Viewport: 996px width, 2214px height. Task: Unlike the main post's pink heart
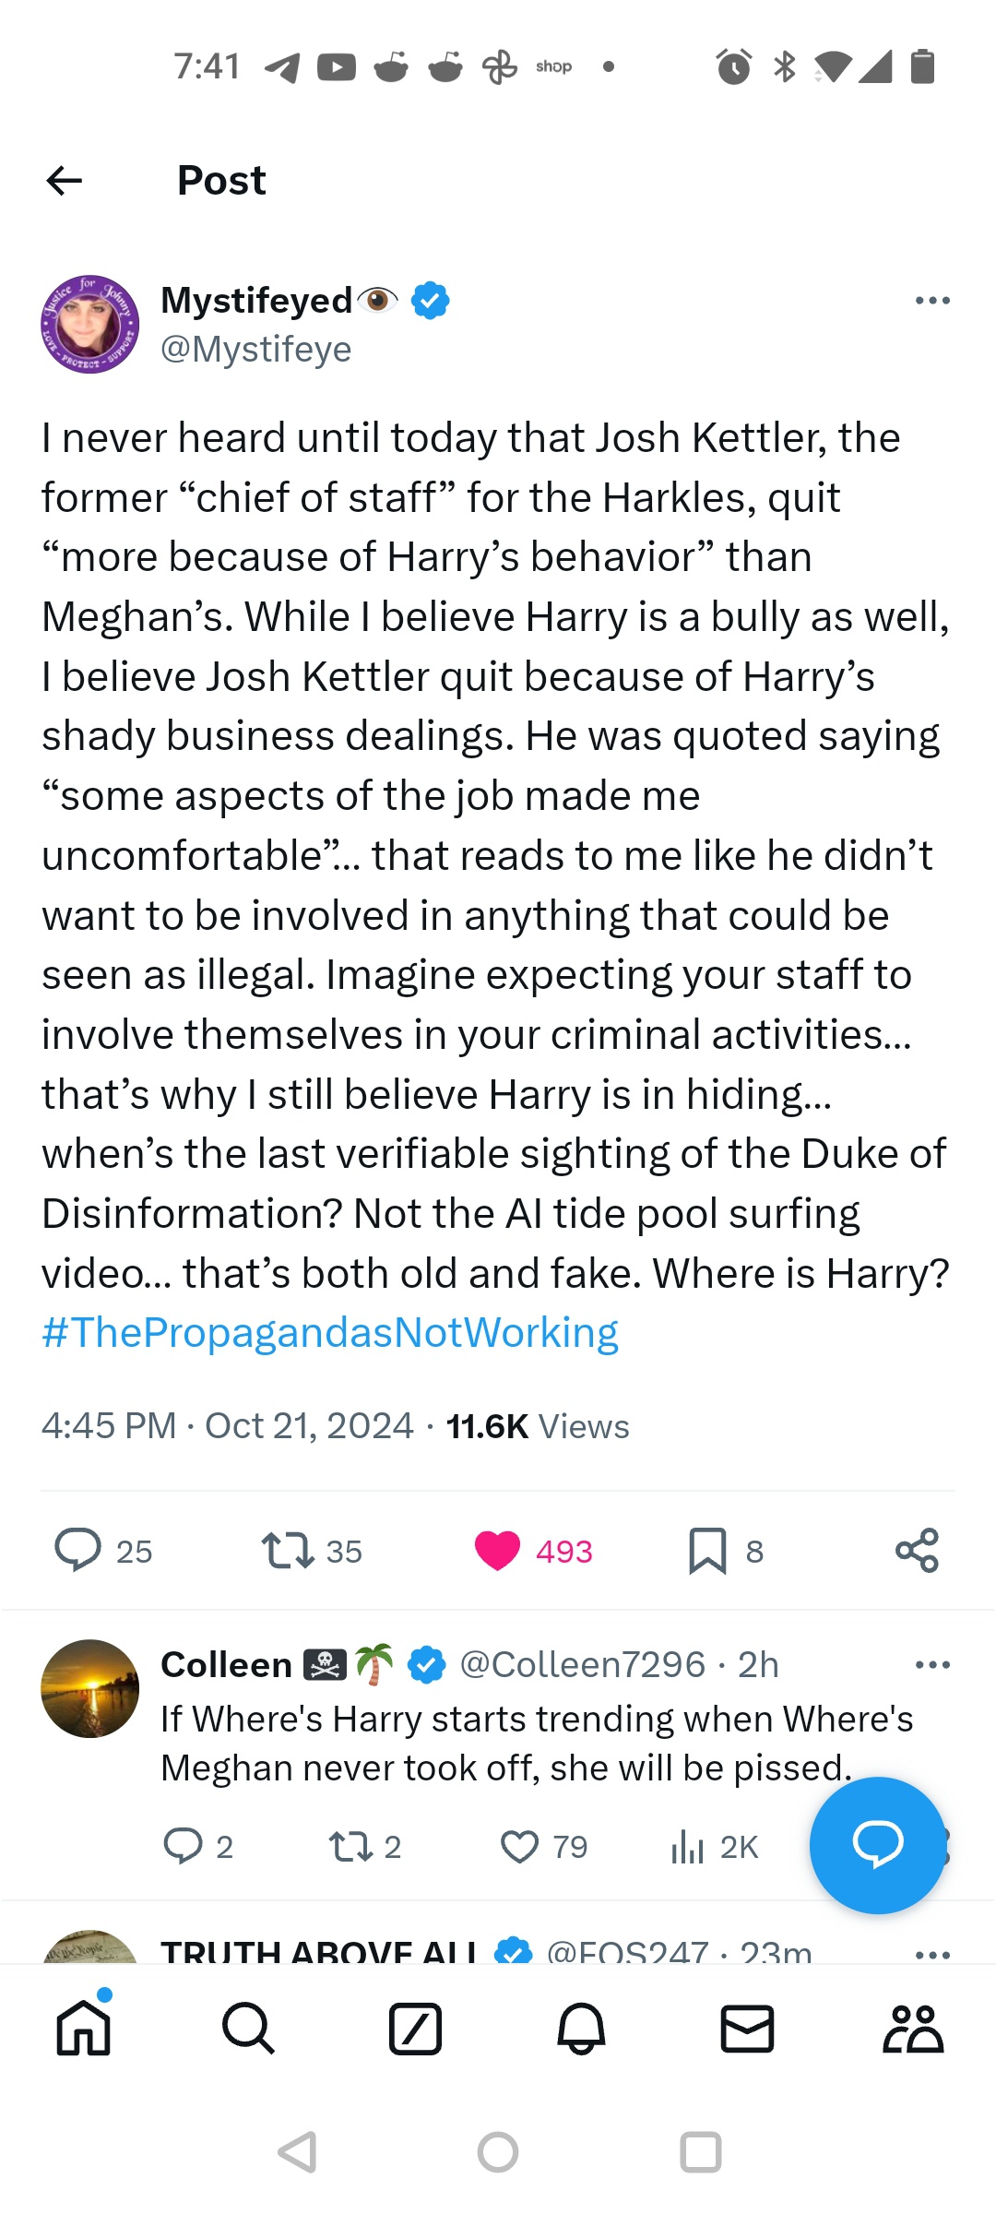[x=497, y=1550]
